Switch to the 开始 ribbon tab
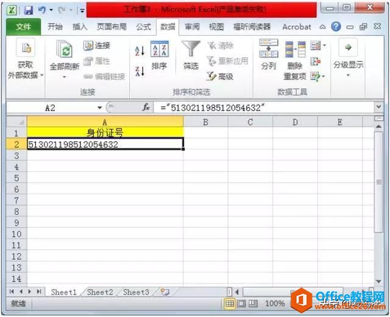 point(55,27)
